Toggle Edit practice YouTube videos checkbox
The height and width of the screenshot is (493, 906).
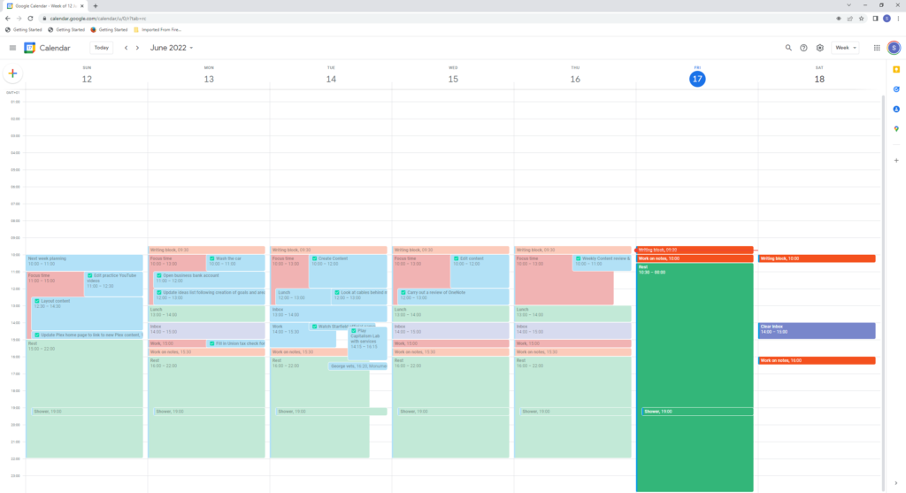89,275
